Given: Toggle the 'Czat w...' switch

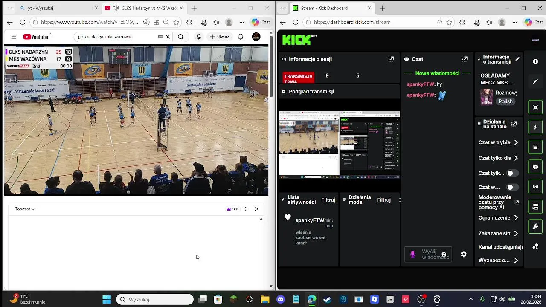Looking at the screenshot, I should point(512,187).
